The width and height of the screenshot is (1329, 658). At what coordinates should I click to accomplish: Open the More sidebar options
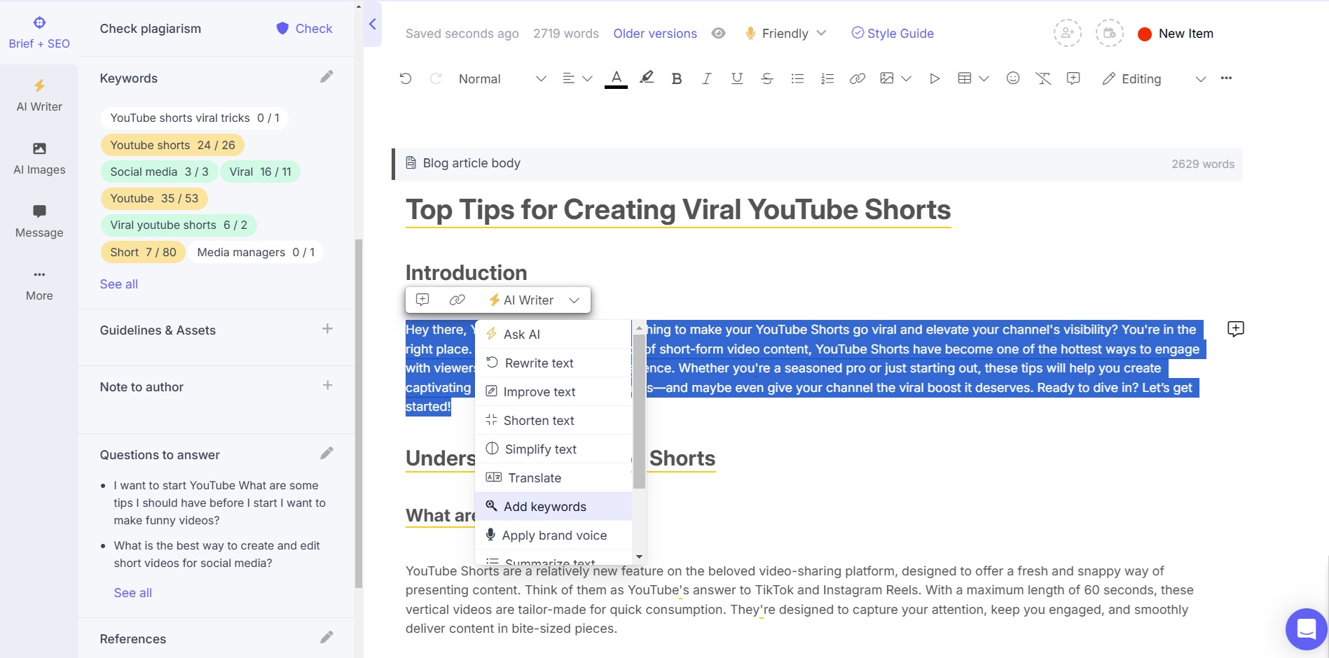tap(39, 285)
